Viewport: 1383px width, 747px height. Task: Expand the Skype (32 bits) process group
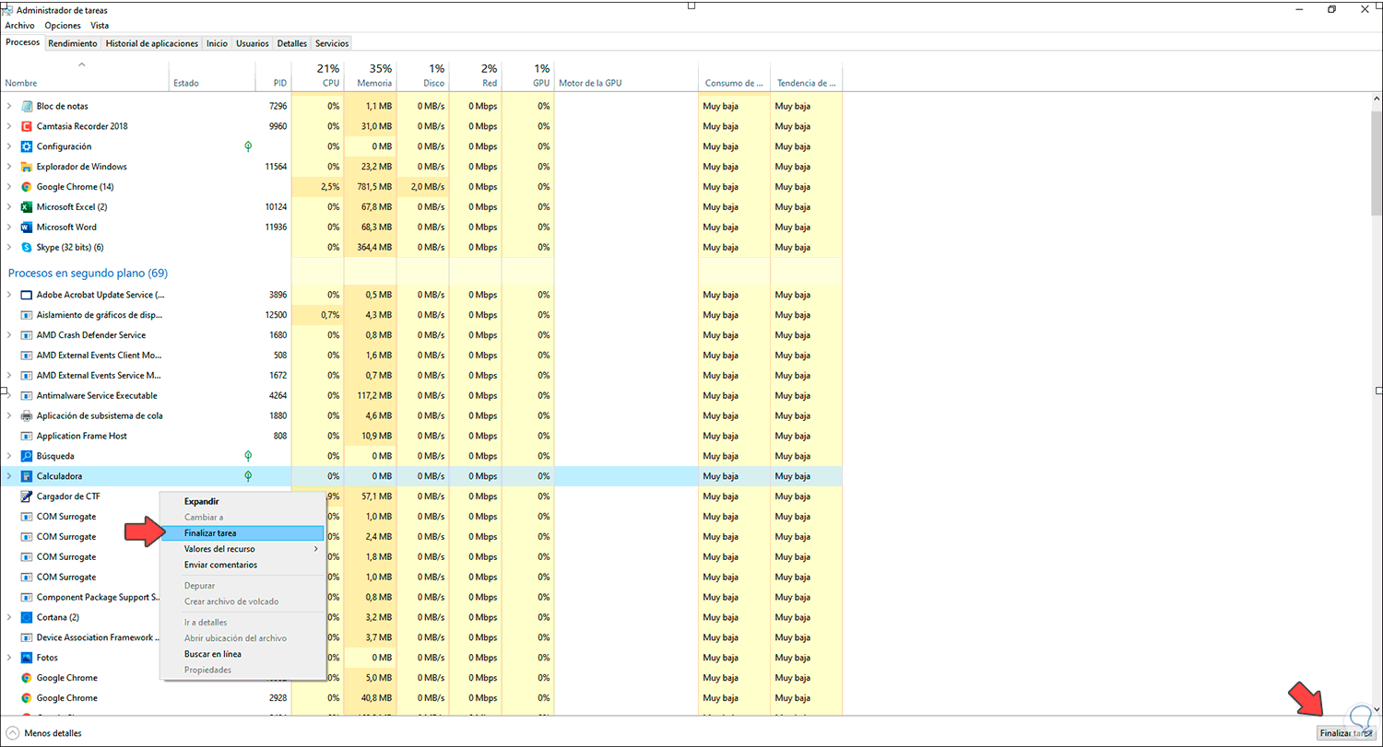coord(9,248)
